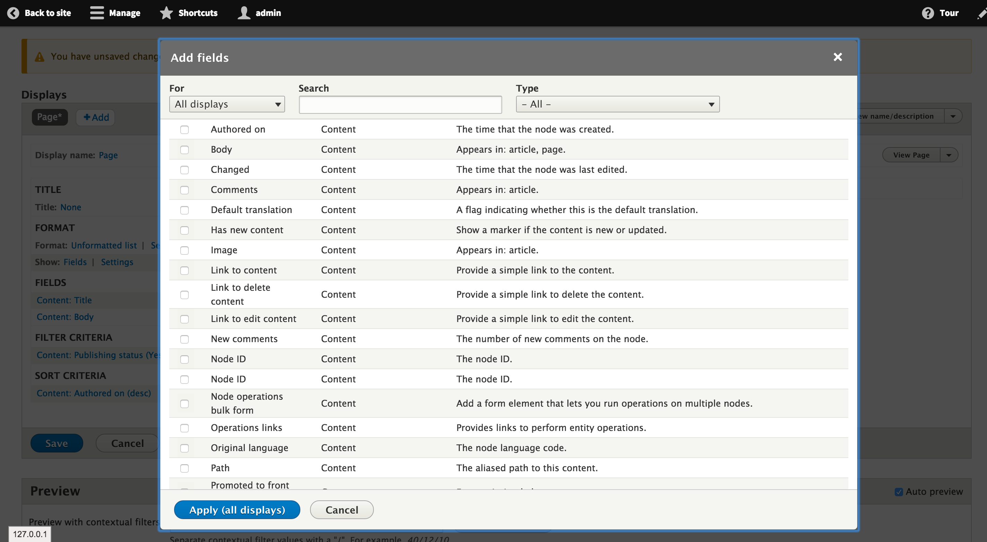This screenshot has height=542, width=987.
Task: Click the Search input field
Action: click(x=400, y=105)
